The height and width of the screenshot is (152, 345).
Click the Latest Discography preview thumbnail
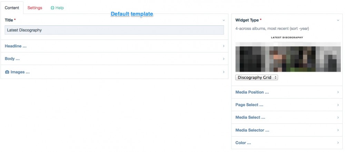(288, 54)
